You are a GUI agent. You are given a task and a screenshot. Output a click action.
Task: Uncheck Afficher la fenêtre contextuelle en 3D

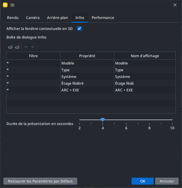point(79,28)
